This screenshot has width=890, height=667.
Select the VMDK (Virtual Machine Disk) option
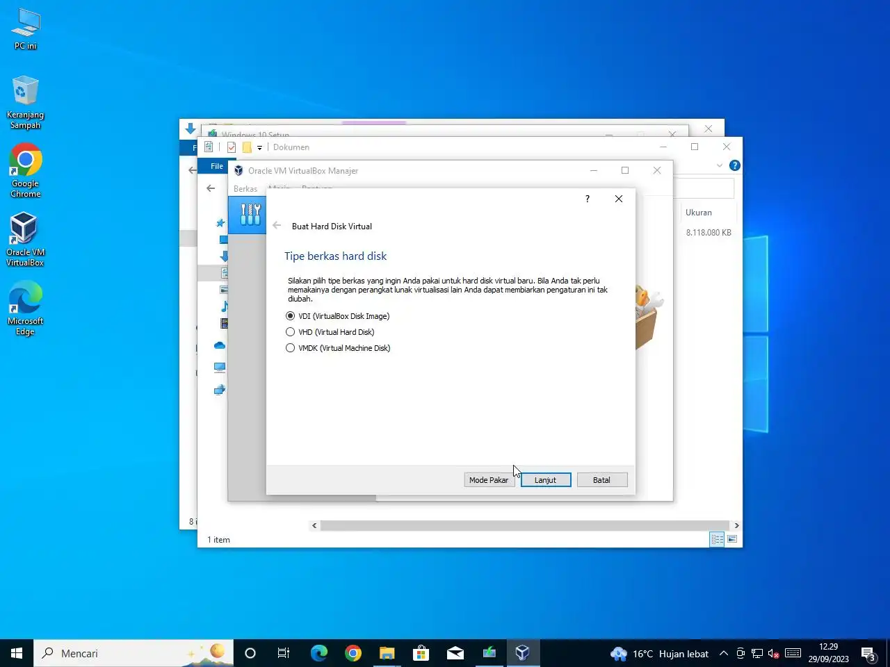pos(338,348)
